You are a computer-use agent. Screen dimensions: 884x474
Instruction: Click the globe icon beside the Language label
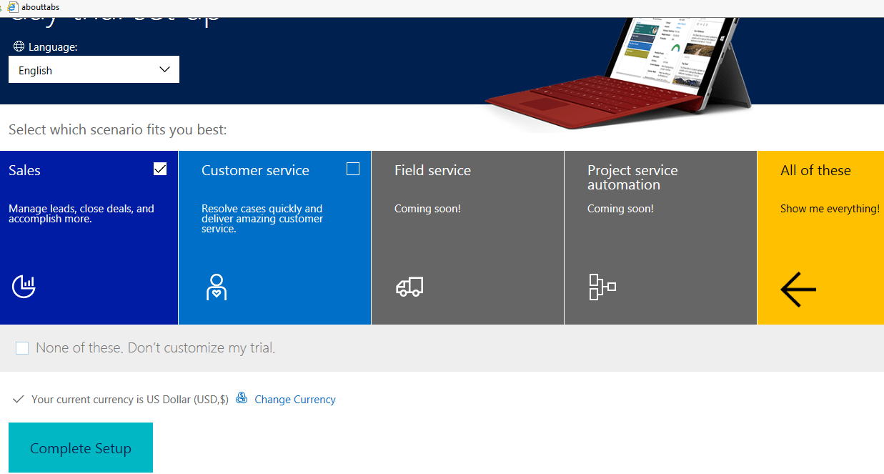[x=17, y=46]
